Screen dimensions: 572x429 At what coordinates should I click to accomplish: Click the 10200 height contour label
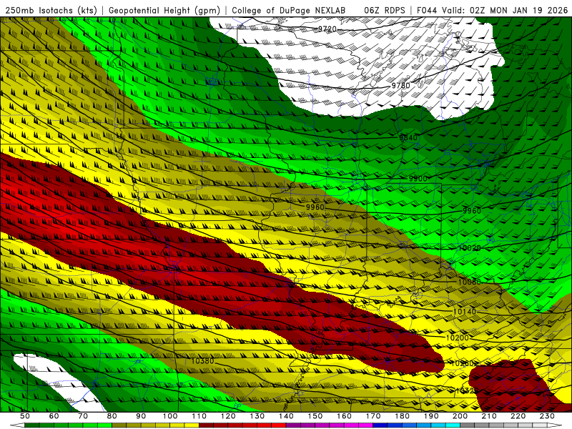tap(458, 338)
